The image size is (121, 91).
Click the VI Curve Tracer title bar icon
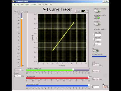(x=13, y=2)
